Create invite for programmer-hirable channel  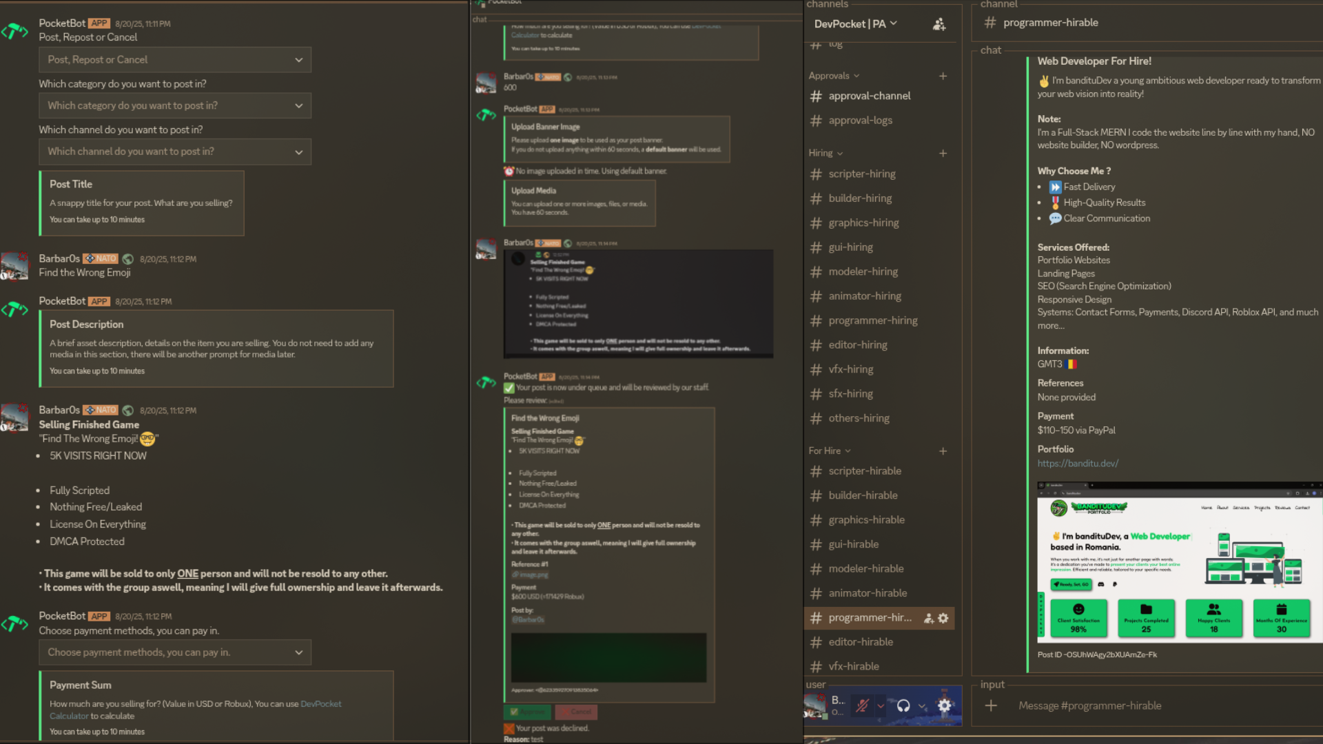[928, 619]
